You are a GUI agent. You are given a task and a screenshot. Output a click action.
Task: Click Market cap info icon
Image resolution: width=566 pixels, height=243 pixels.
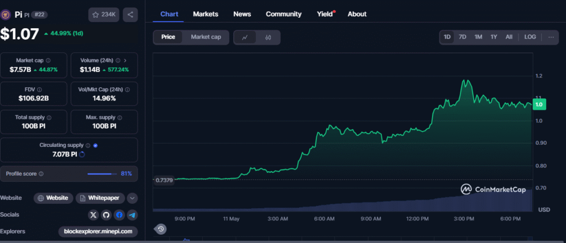49,61
